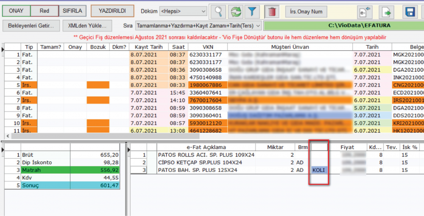Open the Döküm <Hepsi> dropdown
This screenshot has height=216, width=424.
(x=183, y=11)
